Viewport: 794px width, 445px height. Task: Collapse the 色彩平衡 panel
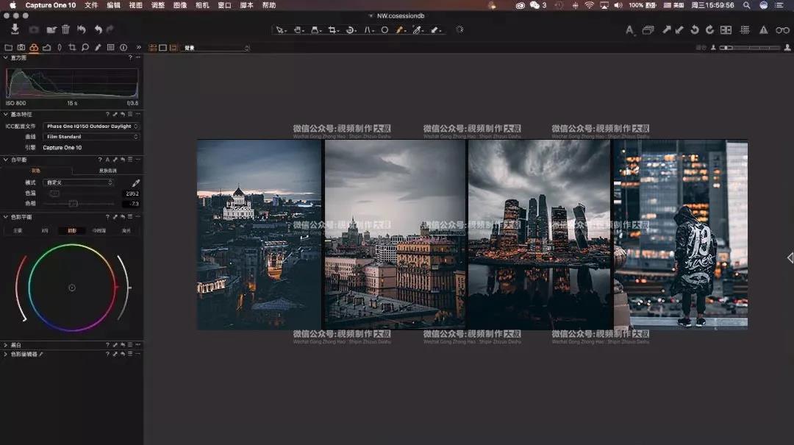6,217
